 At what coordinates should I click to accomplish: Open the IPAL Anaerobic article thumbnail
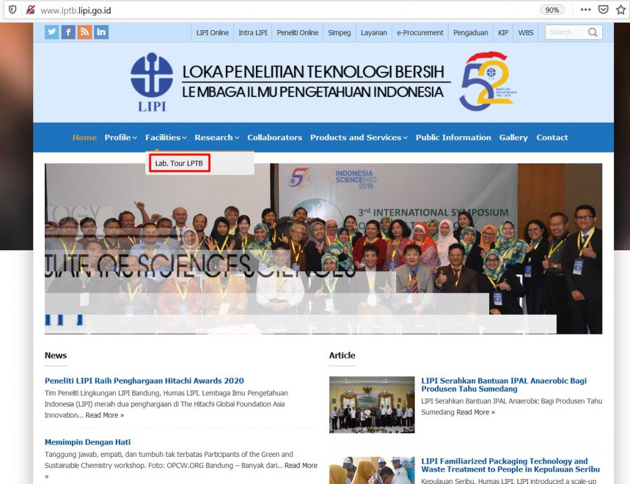372,404
